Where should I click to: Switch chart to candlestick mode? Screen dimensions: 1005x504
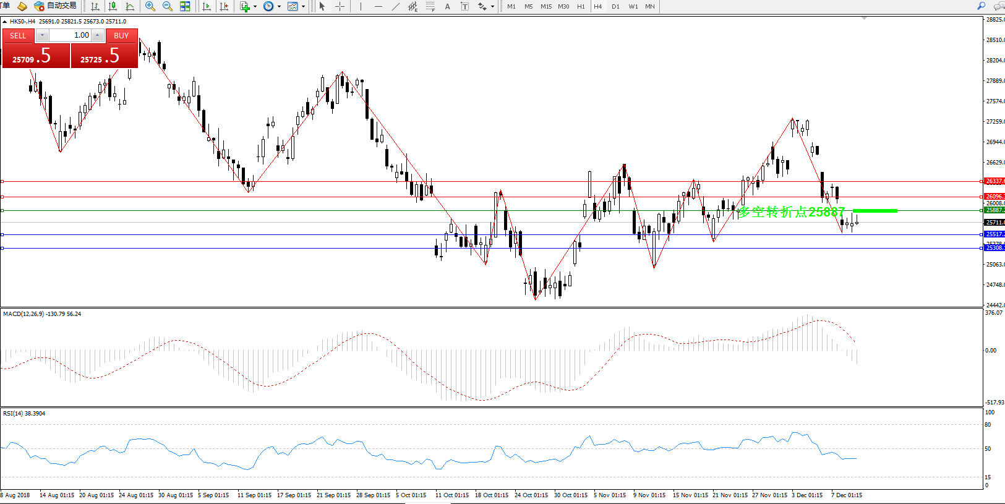click(x=113, y=6)
